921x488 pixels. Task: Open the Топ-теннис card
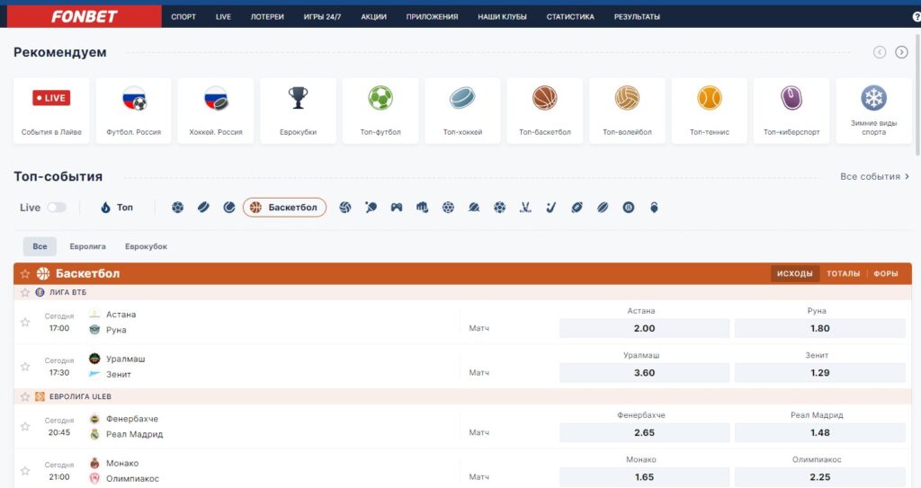coord(709,111)
